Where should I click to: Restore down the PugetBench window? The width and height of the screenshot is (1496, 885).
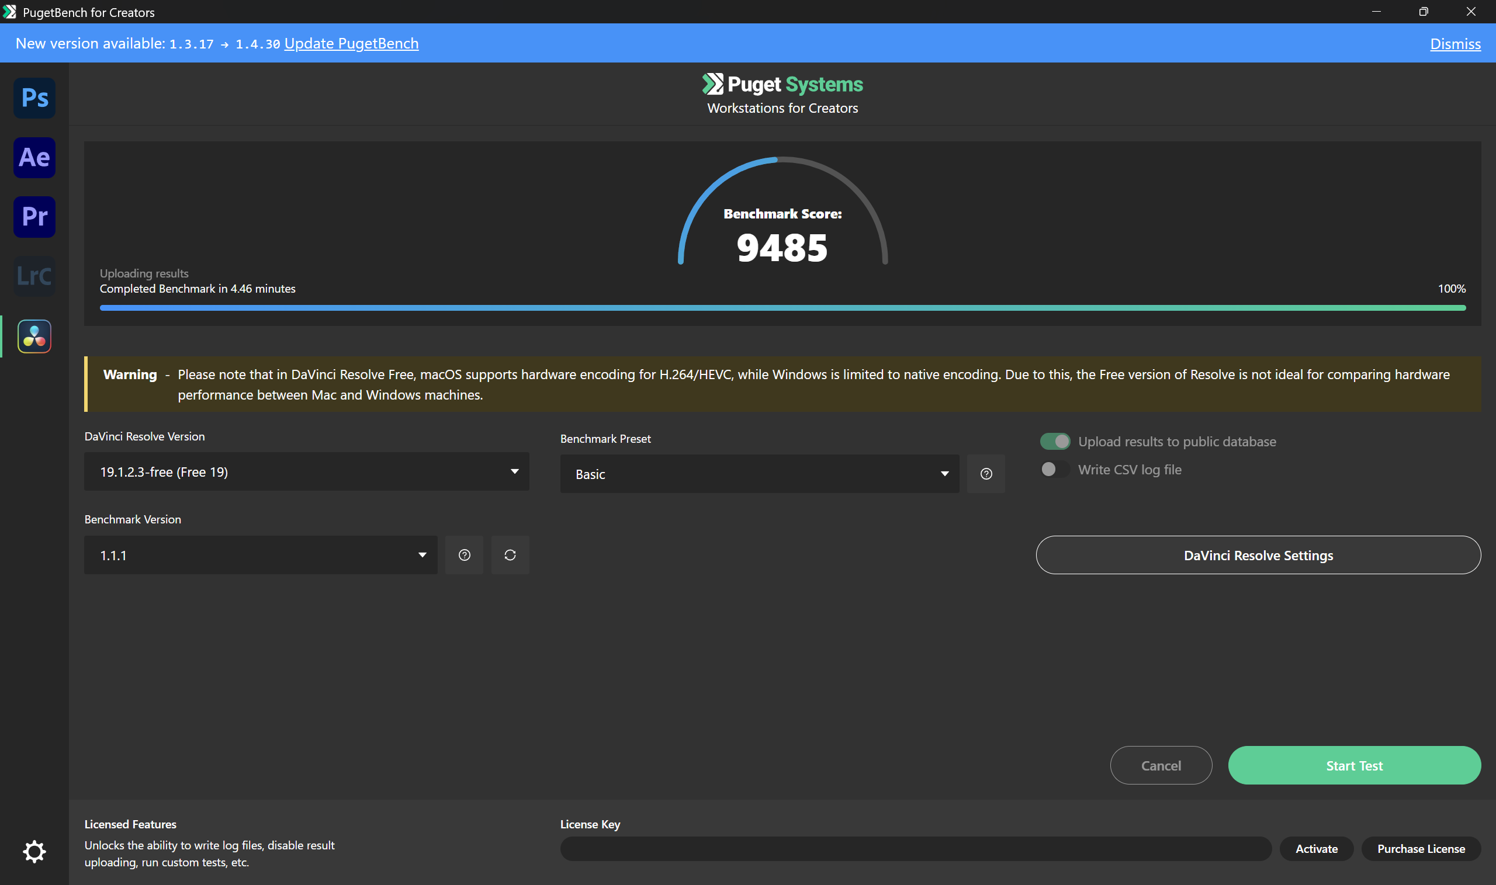coord(1424,12)
